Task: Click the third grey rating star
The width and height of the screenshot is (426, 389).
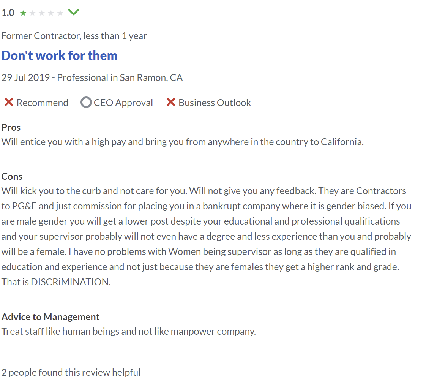Action: (41, 13)
